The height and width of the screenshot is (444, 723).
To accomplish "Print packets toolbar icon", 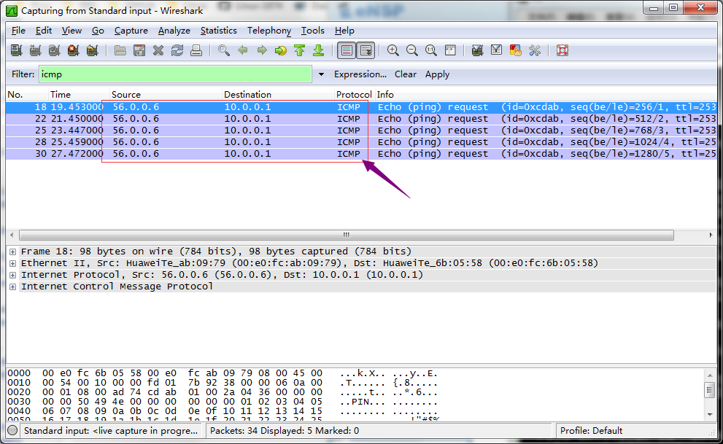I will point(196,50).
